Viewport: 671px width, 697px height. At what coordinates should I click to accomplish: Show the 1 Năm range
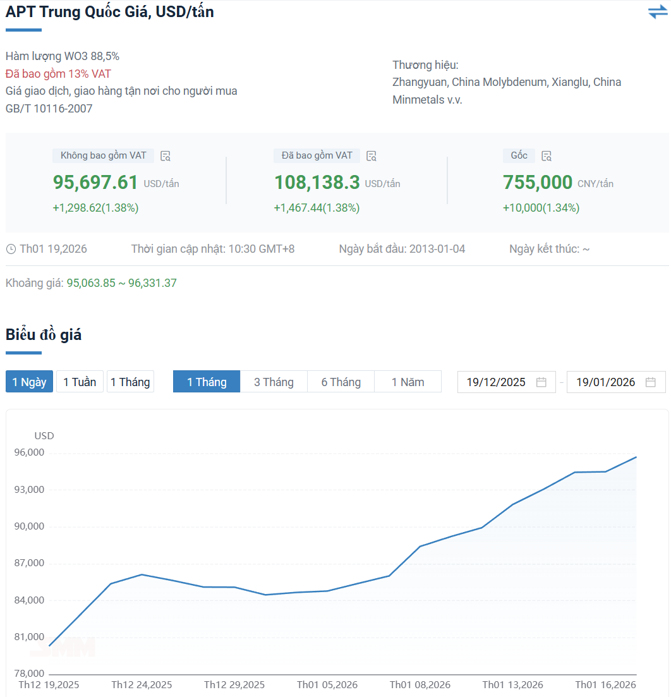tap(408, 382)
